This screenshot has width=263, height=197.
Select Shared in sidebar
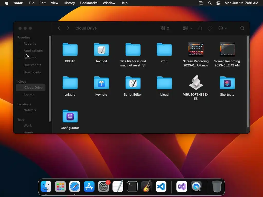pos(29,95)
